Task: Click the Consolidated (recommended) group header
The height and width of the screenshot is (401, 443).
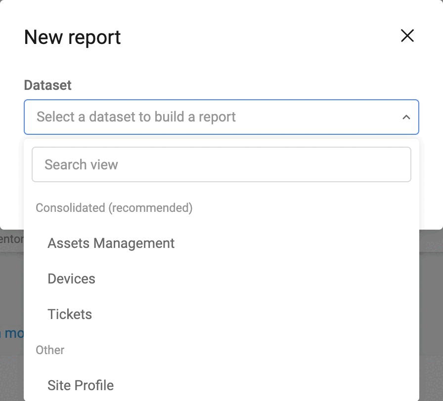Action: point(114,208)
